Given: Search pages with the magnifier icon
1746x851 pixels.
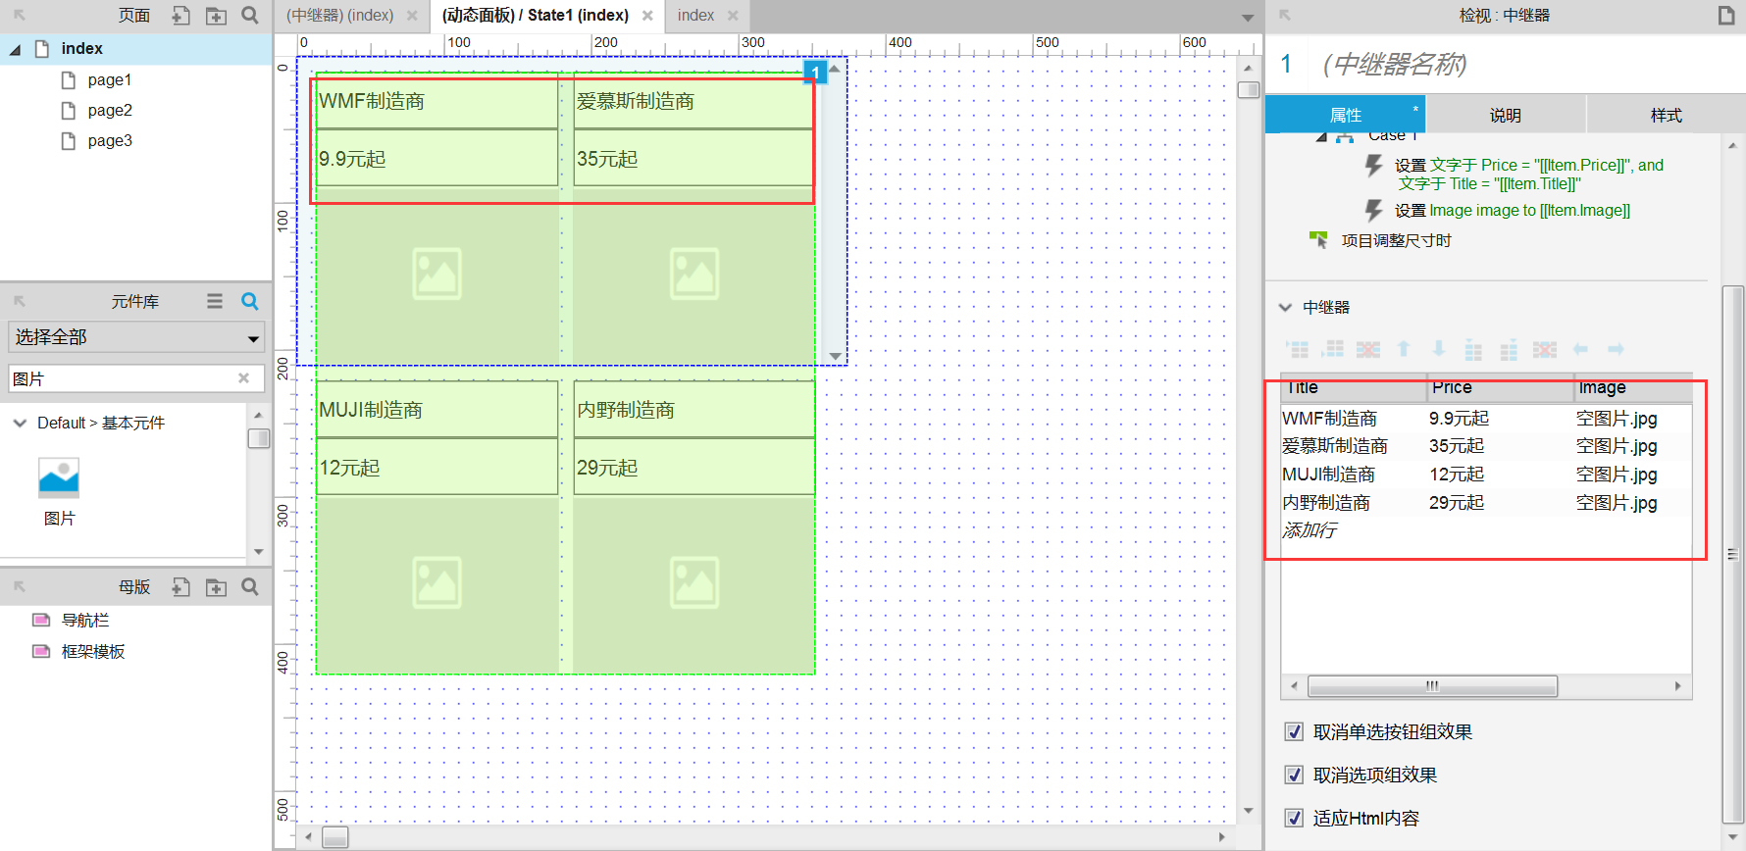Looking at the screenshot, I should tap(250, 15).
